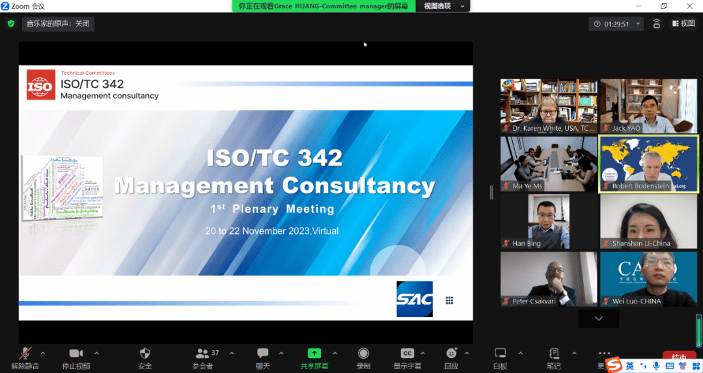
Task: Open the View layout menu top right
Action: 683,23
